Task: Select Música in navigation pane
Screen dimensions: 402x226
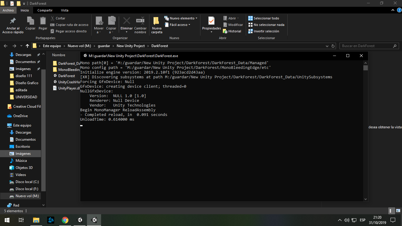Action: point(21,161)
